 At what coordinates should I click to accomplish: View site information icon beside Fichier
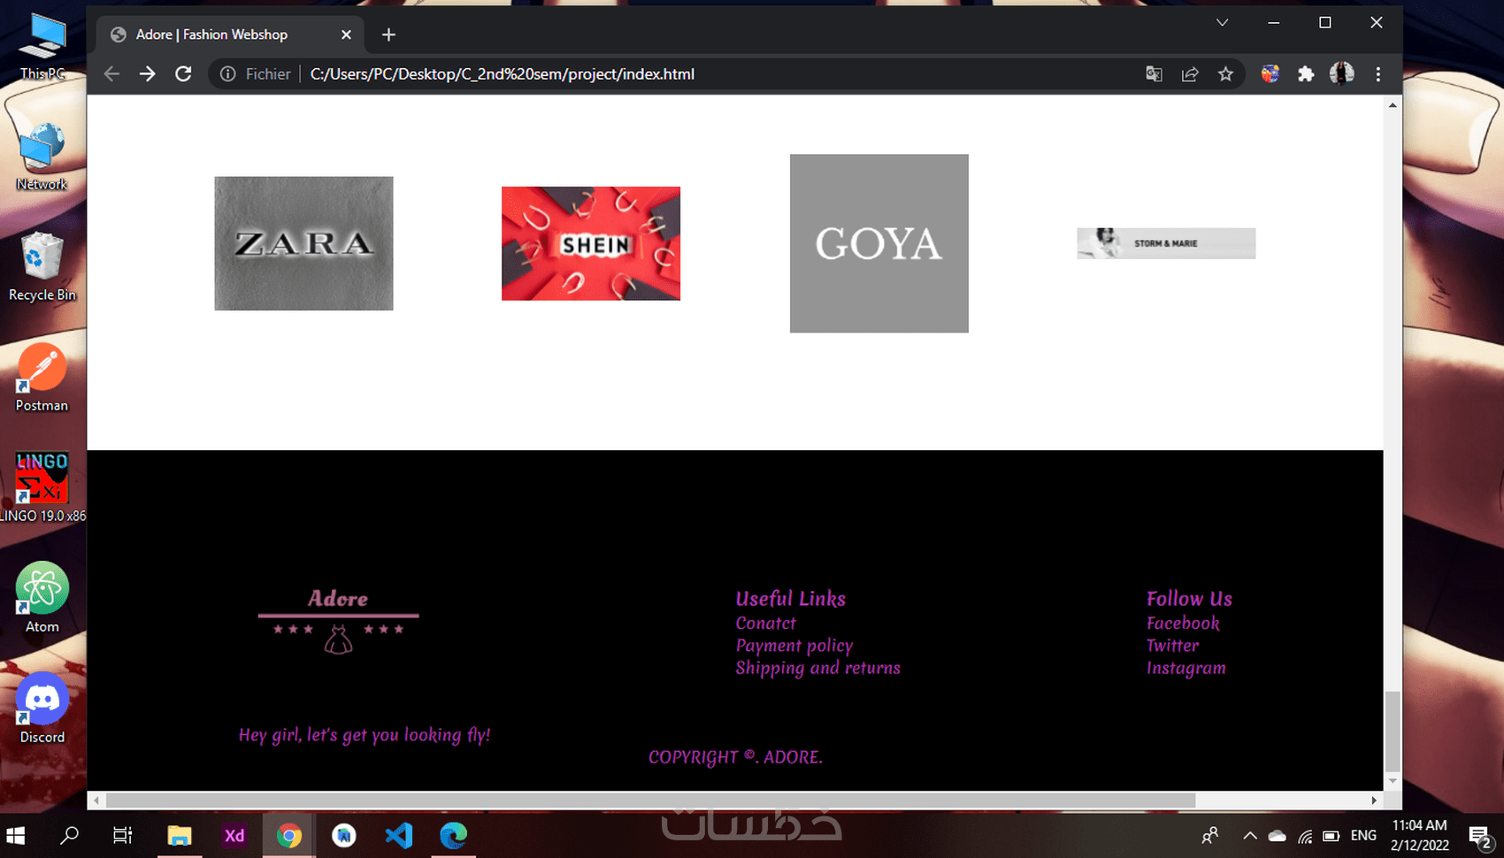coord(227,74)
